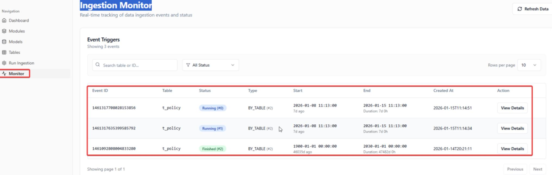Click t_policy in the Finished row

[171, 148]
